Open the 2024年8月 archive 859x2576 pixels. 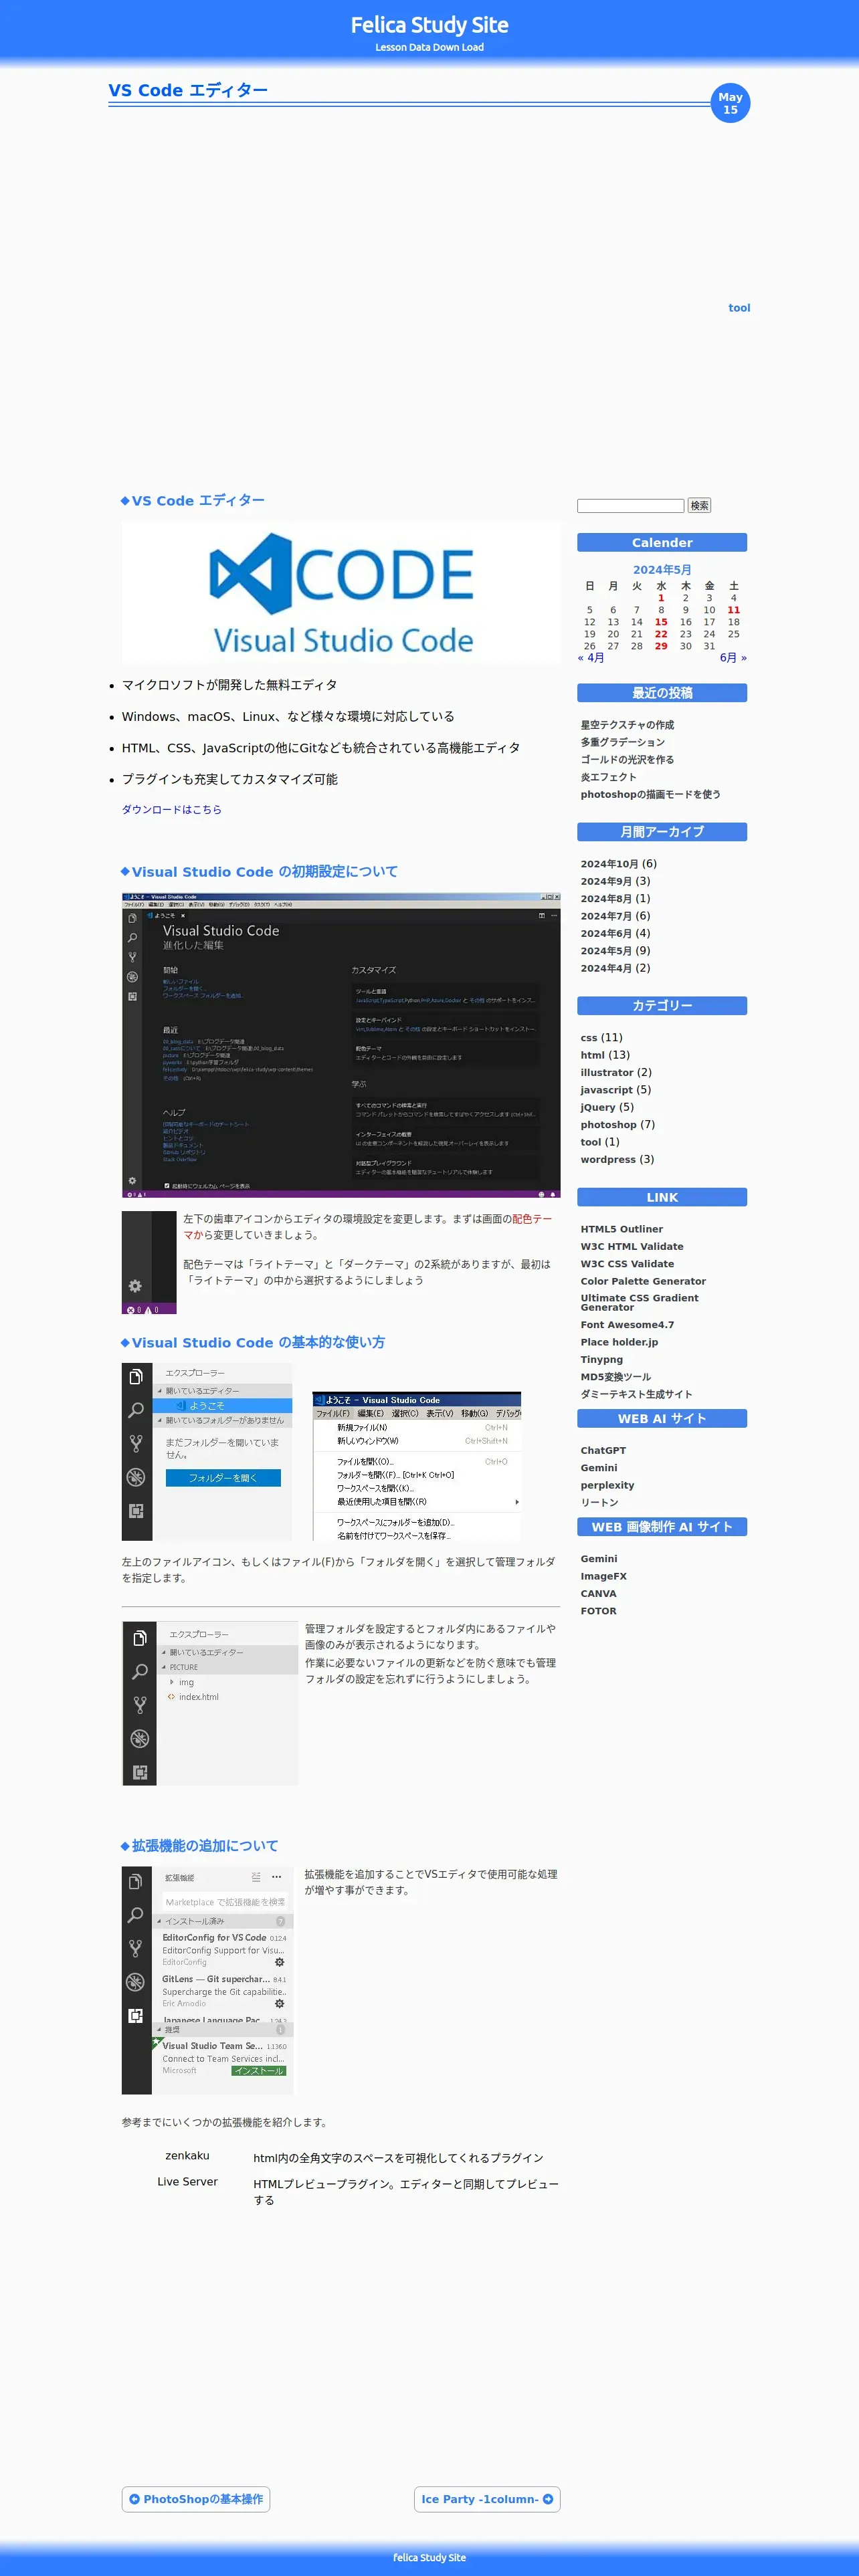click(x=606, y=898)
